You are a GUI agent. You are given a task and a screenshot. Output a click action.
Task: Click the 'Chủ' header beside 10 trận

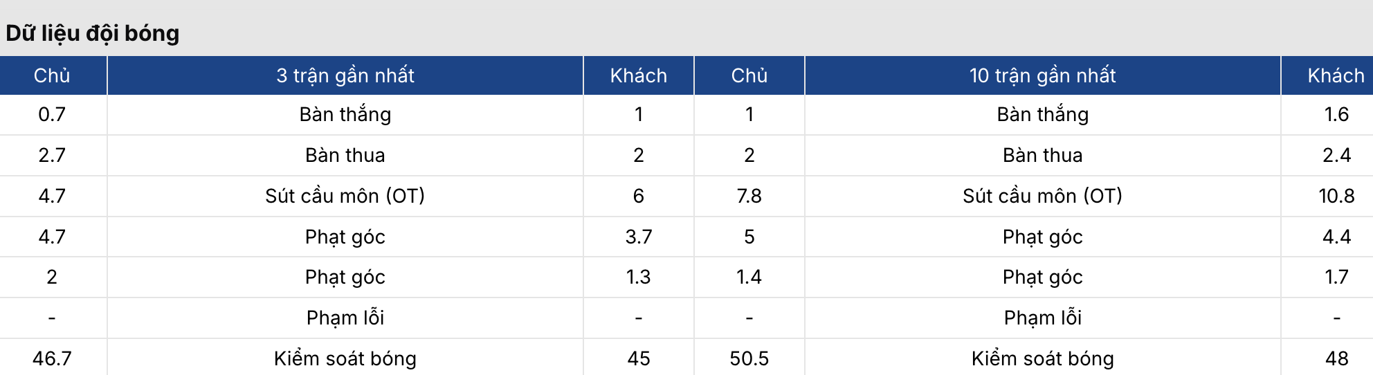click(749, 75)
